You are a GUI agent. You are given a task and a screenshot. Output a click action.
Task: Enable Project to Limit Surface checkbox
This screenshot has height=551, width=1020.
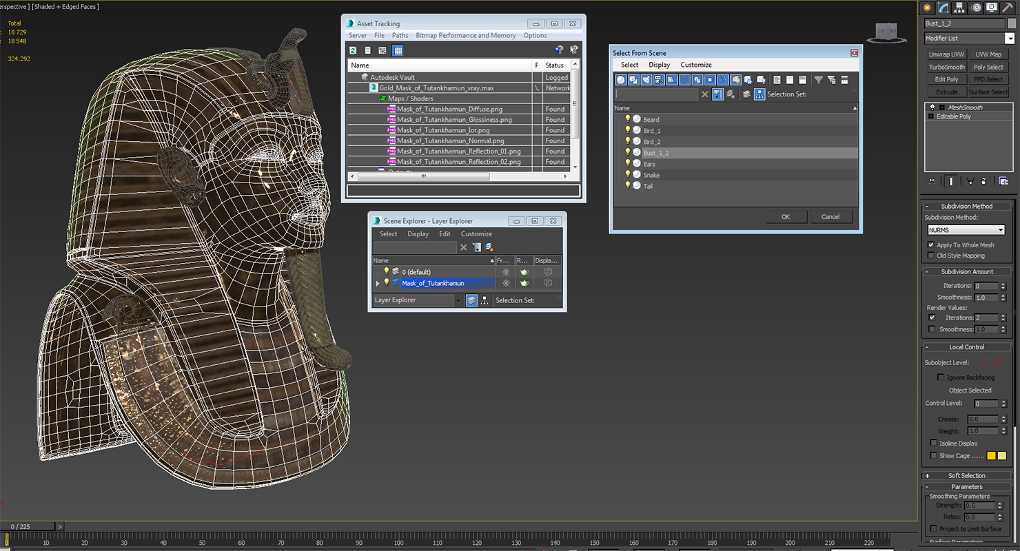point(933,528)
